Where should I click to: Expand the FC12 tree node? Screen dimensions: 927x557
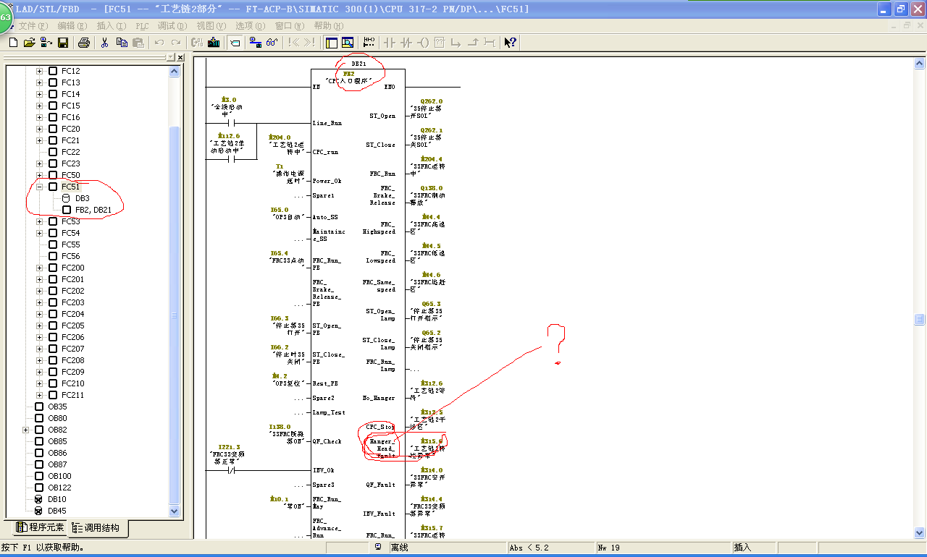coord(39,71)
